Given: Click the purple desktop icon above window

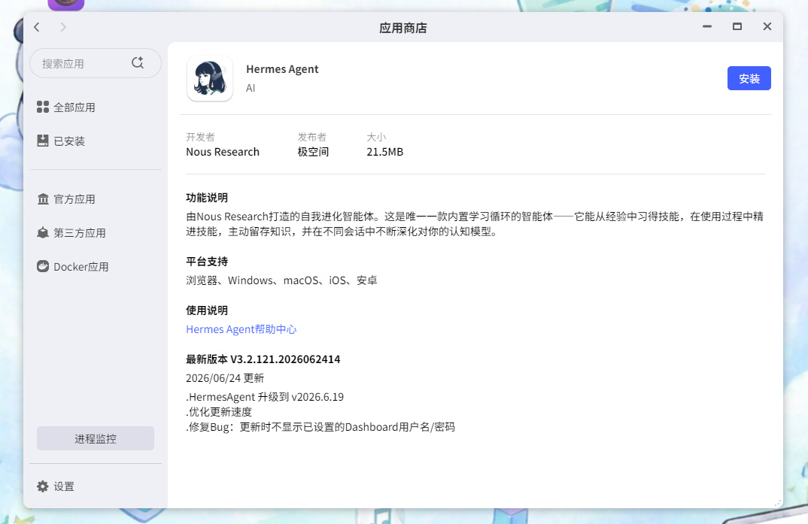Looking at the screenshot, I should point(66,5).
